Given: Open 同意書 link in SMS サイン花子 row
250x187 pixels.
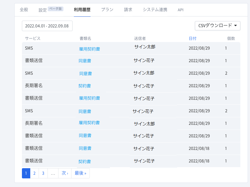Looking at the screenshot, I should coord(85,111).
